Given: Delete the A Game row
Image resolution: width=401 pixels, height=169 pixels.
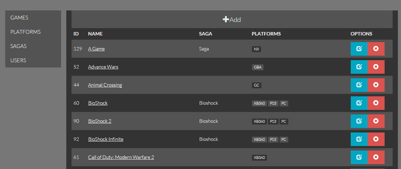Looking at the screenshot, I should pyautogui.click(x=376, y=49).
